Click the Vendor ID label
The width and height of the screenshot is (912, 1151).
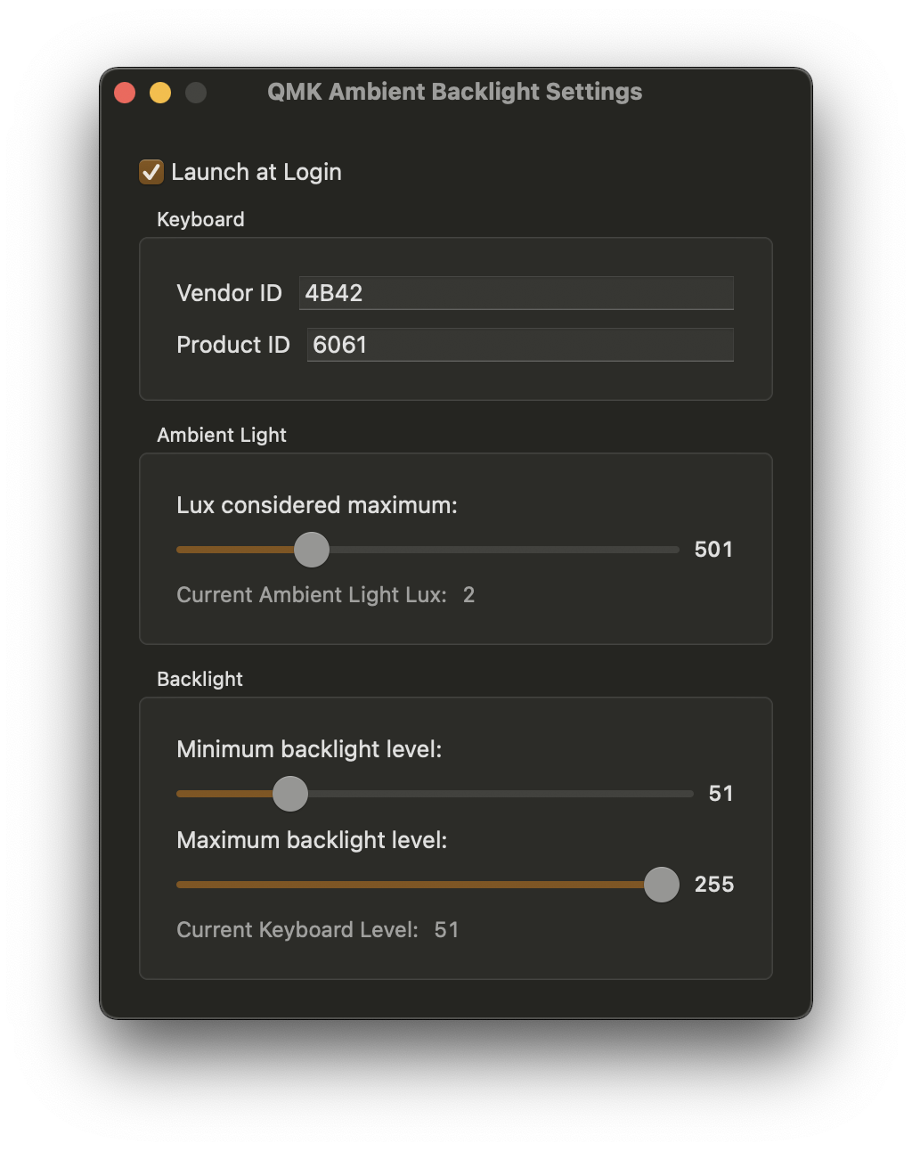(229, 293)
